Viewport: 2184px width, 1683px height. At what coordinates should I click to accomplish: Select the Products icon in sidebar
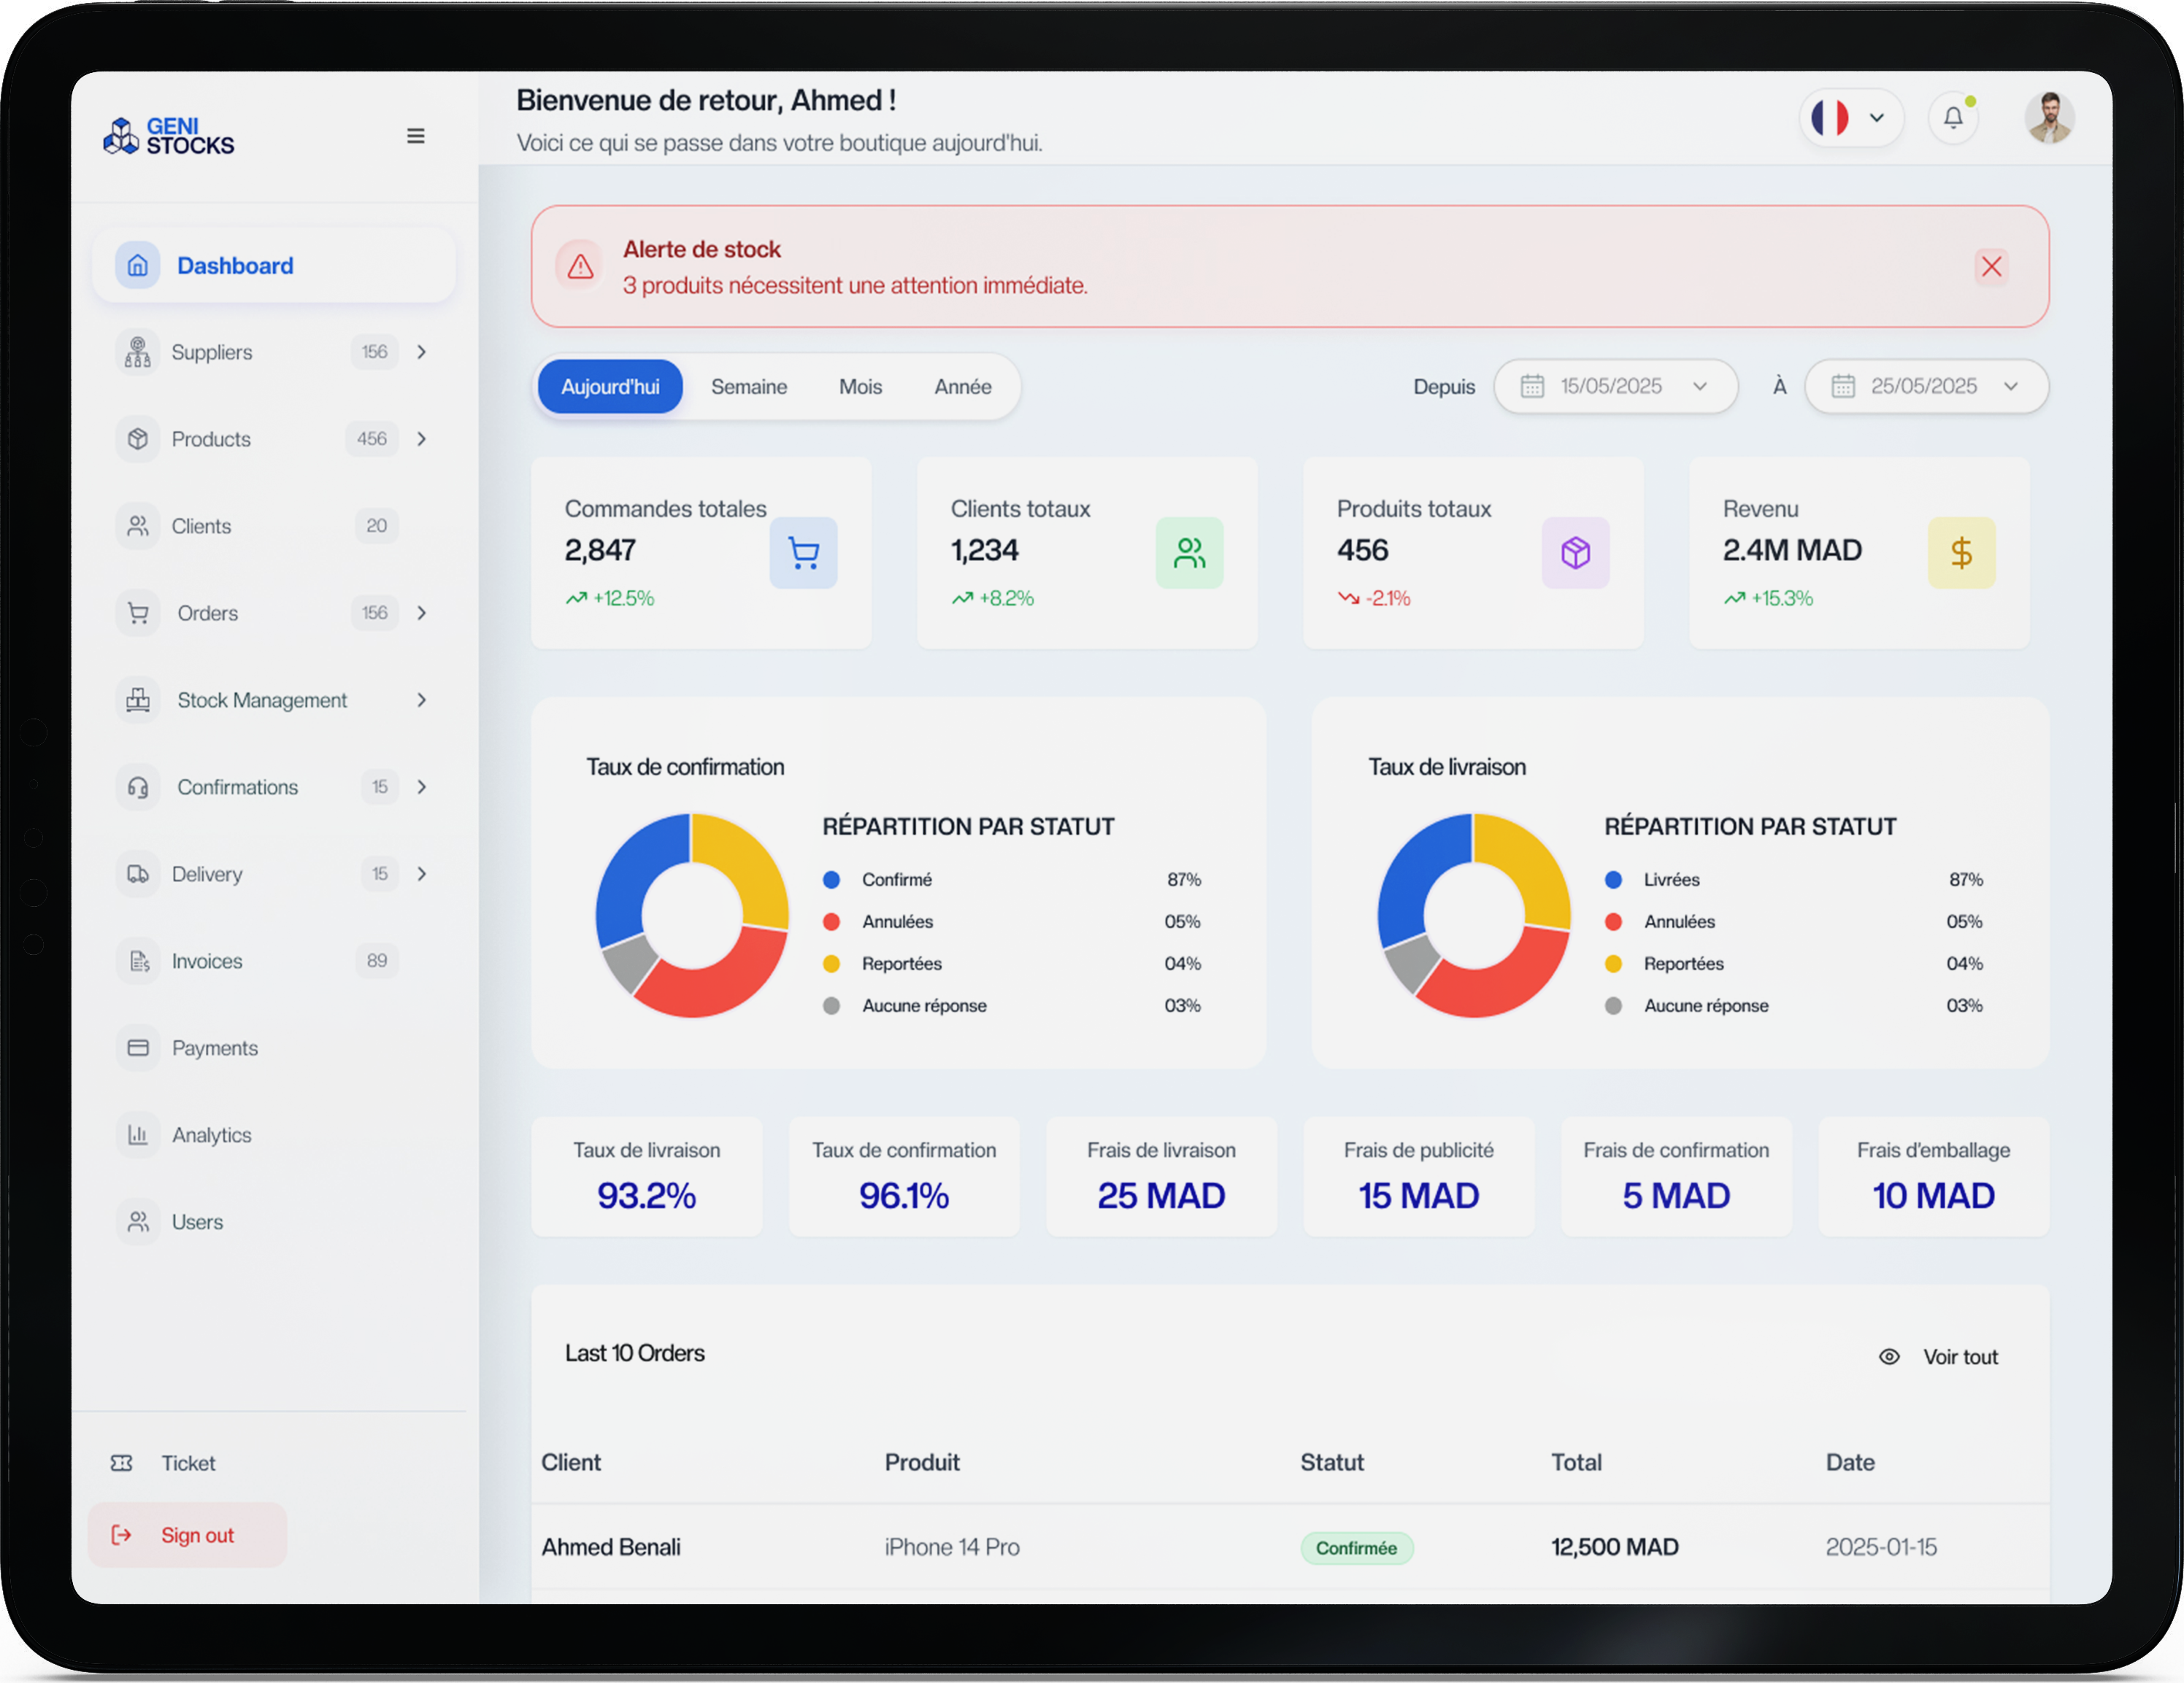coord(137,438)
